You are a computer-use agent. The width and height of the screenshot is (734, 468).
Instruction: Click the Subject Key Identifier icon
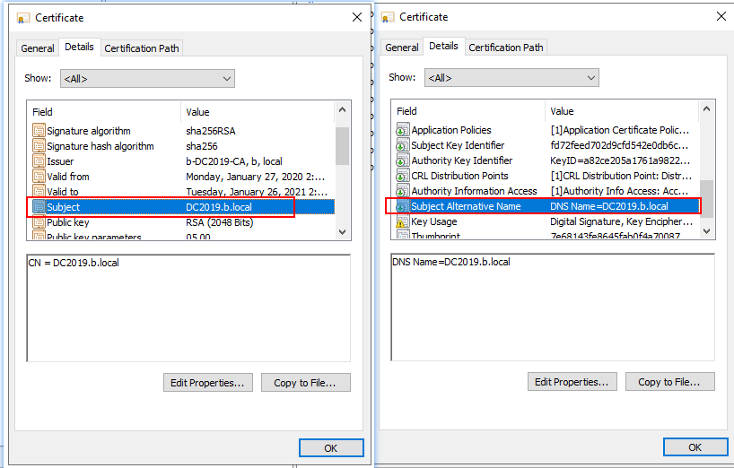pos(402,145)
